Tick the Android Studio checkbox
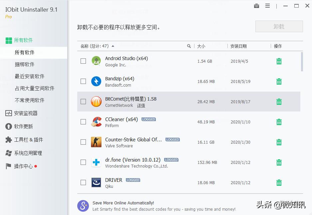The width and height of the screenshot is (312, 215). [x=83, y=61]
